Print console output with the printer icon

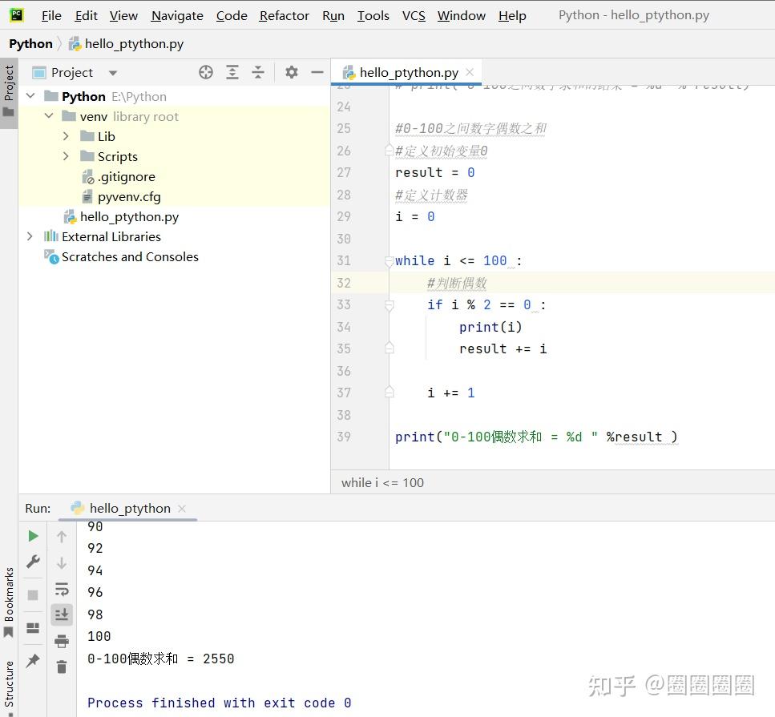coord(62,640)
